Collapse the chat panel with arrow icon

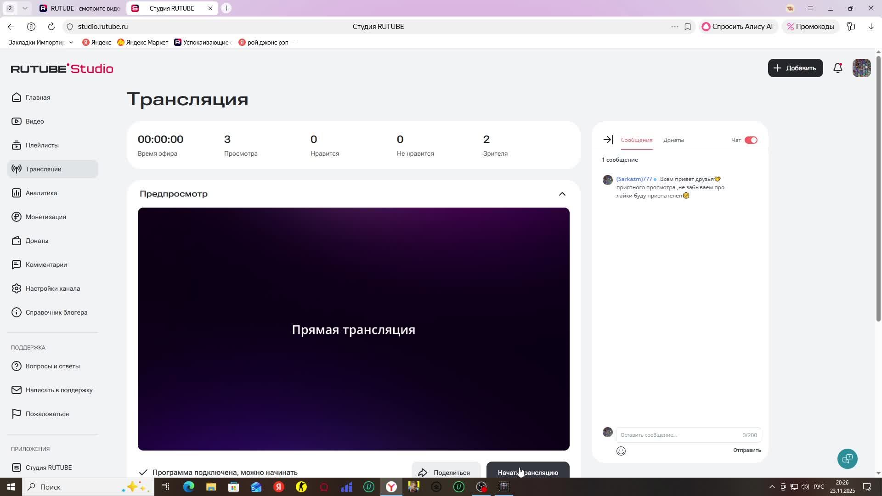(x=608, y=140)
